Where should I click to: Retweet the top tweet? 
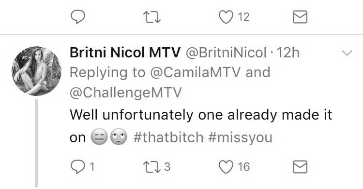(x=152, y=17)
